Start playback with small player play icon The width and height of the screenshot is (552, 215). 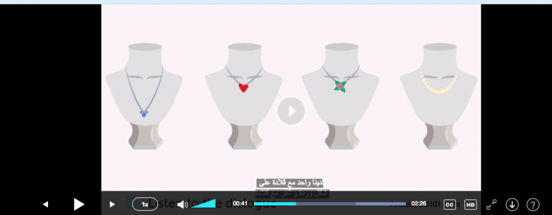point(112,204)
